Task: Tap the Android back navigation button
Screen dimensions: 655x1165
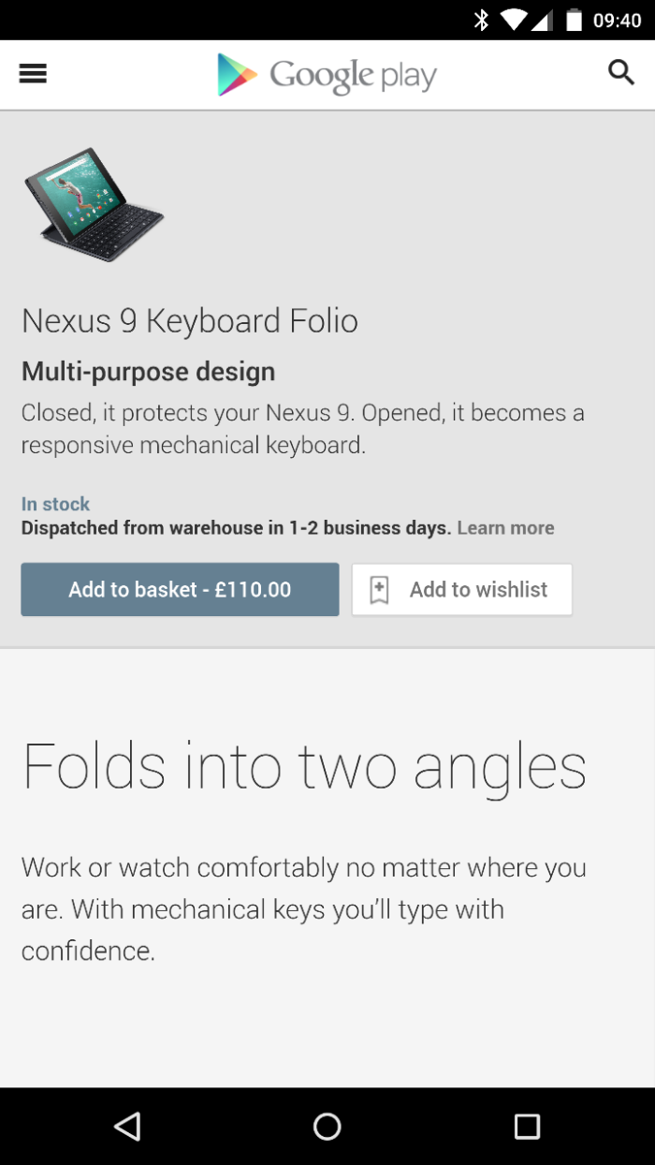Action: 127,1126
